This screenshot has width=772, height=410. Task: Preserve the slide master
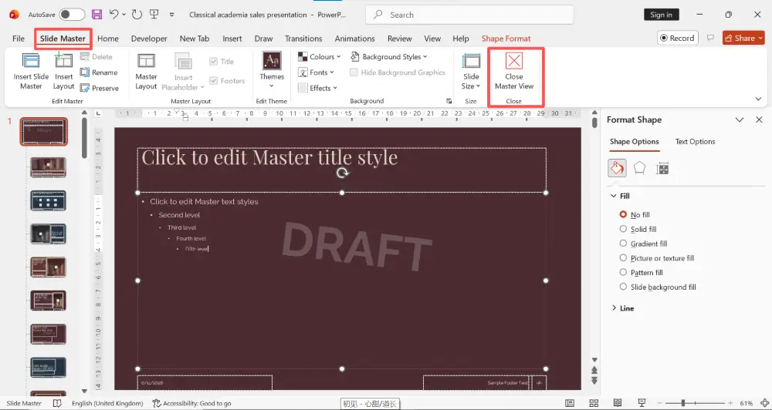click(x=99, y=88)
